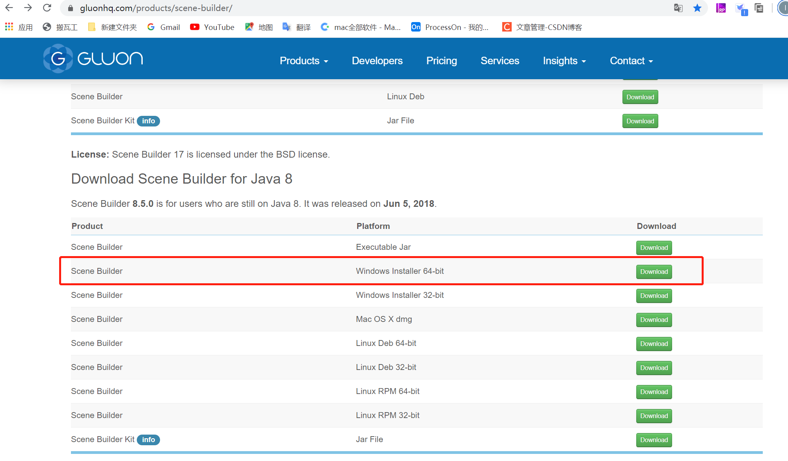Download Linux RPM 32-bit
The width and height of the screenshot is (788, 461).
(x=654, y=416)
